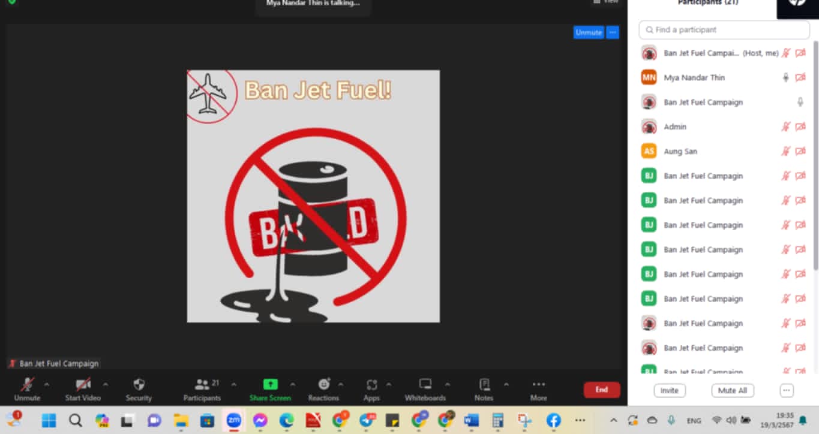Click the red End meeting button
819x434 pixels.
pyautogui.click(x=602, y=390)
